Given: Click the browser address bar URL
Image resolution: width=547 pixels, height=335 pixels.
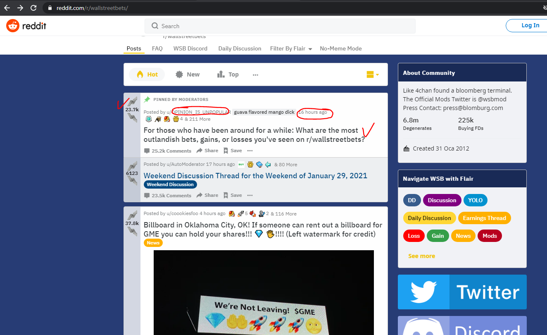Looking at the screenshot, I should (x=92, y=8).
